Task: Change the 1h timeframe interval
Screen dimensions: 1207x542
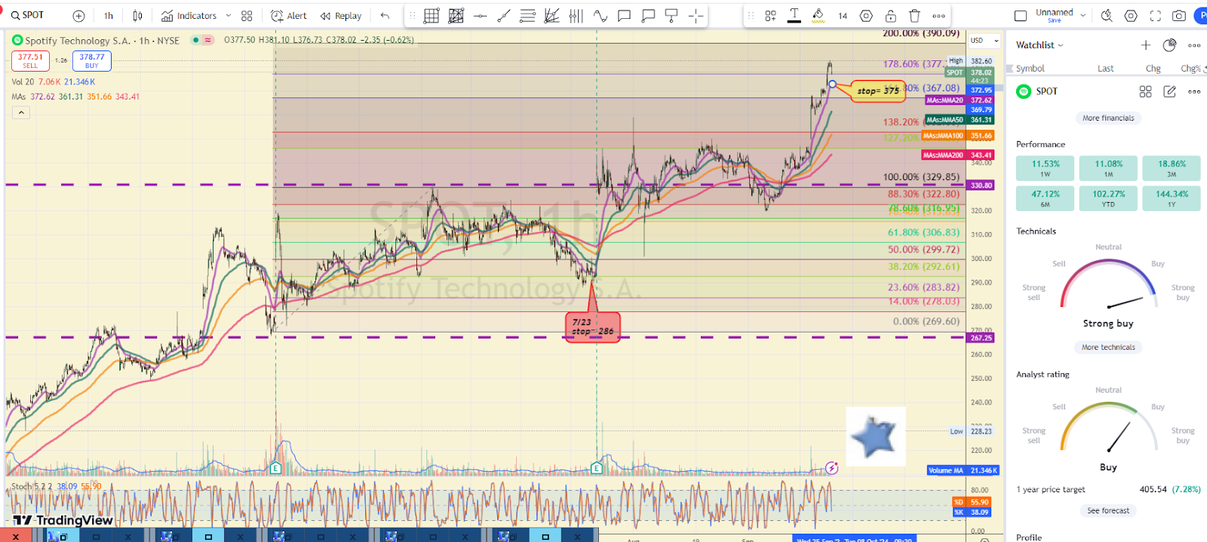Action: 109,16
